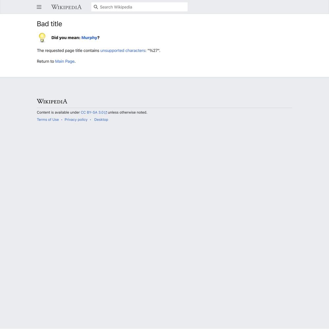Click "unless otherwise noted." footer text

coord(128,113)
